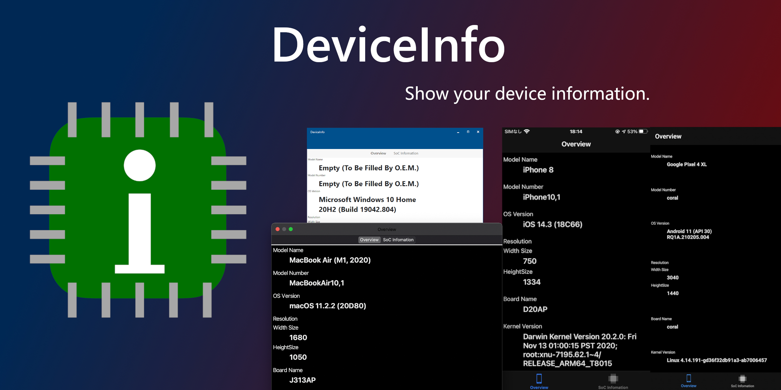Click 'Google Pixel 4 XL' model name
Viewport: 781px width, 390px height.
(x=687, y=165)
